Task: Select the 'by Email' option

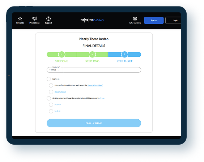Action: pyautogui.click(x=51, y=105)
